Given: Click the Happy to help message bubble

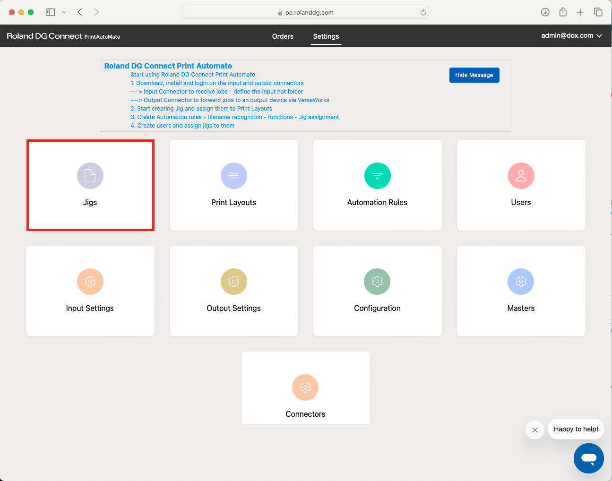Looking at the screenshot, I should pyautogui.click(x=576, y=429).
